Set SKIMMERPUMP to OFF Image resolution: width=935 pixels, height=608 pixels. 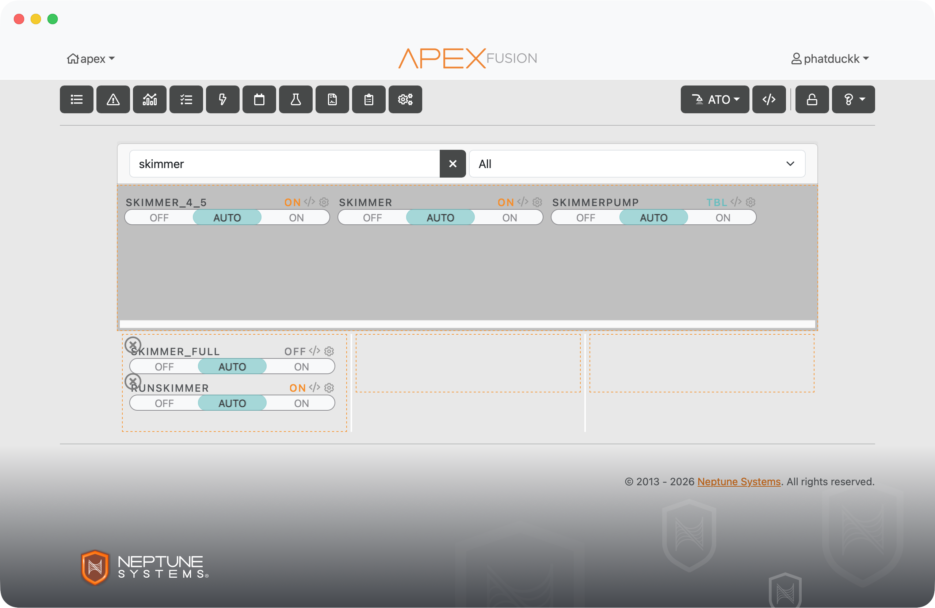point(585,218)
